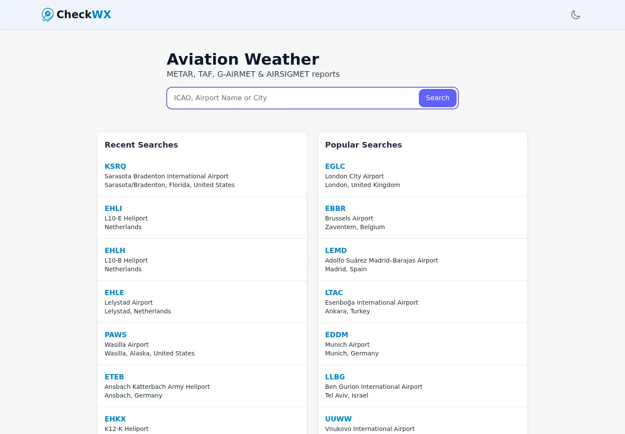
Task: Click Vnukovo International Airport text
Action: [370, 429]
